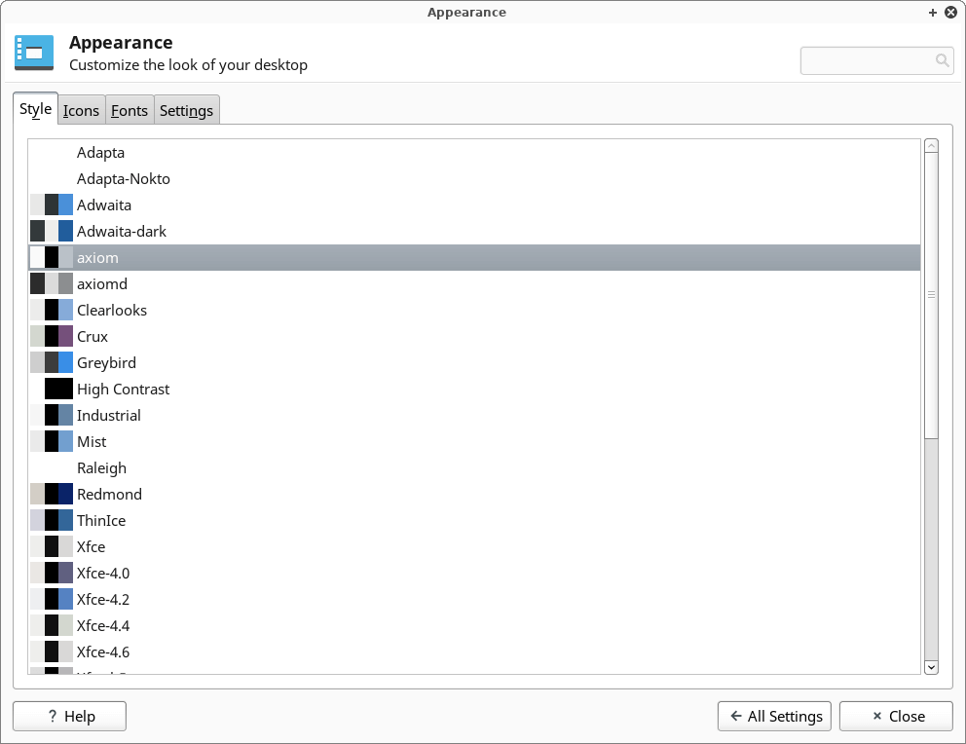Viewport: 966px width, 744px height.
Task: Click the Close button X icon
Action: [x=876, y=717]
